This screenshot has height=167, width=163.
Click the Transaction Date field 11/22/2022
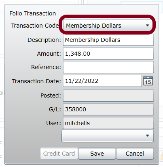tap(102, 81)
